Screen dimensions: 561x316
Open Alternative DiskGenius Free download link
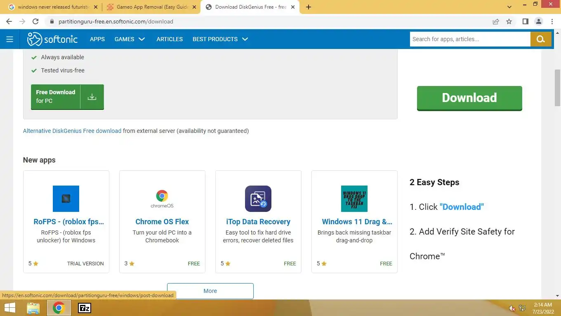[x=72, y=131]
